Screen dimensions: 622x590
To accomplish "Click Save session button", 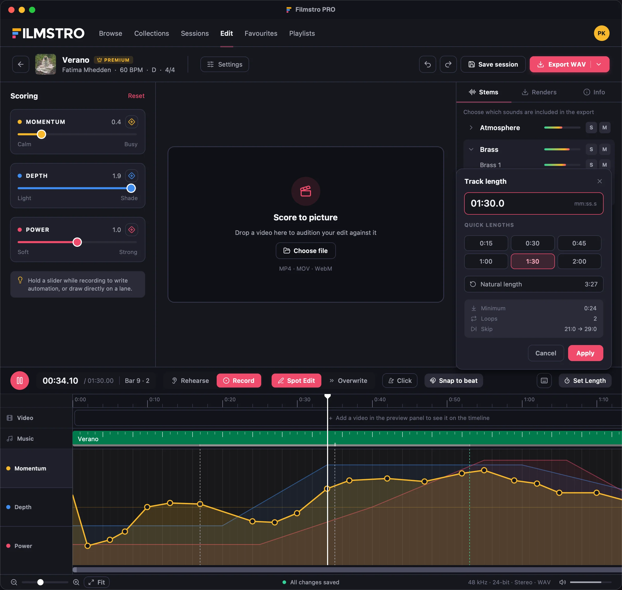I will [x=493, y=65].
